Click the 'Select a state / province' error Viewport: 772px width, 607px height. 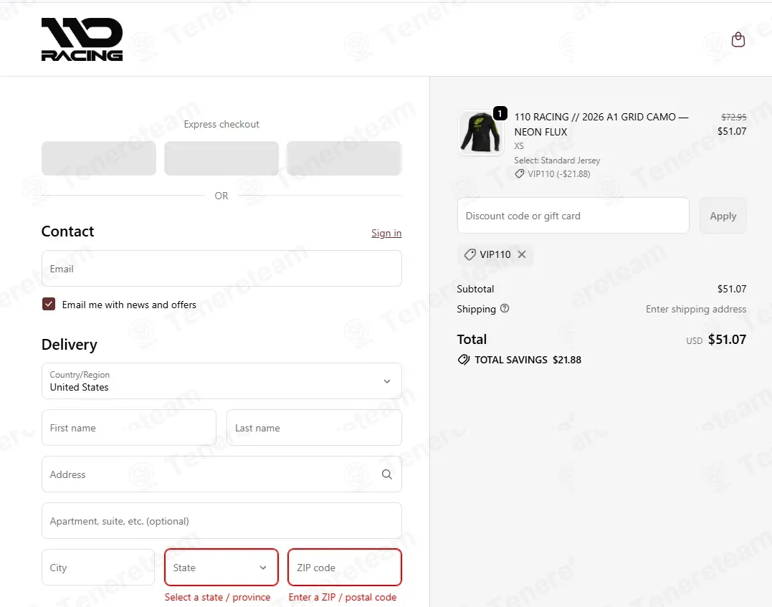point(218,597)
